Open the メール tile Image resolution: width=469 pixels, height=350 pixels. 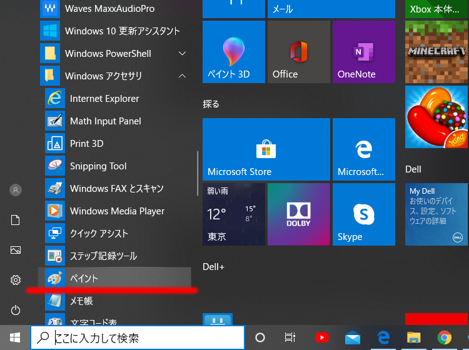click(331, 9)
